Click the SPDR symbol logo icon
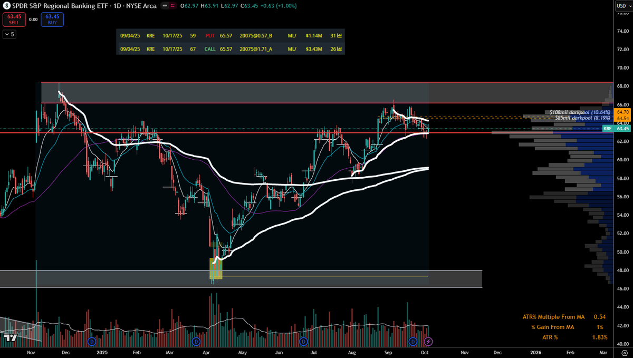 (6, 6)
